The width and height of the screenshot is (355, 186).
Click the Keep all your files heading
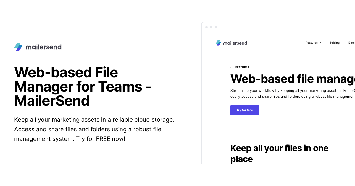pyautogui.click(x=279, y=153)
